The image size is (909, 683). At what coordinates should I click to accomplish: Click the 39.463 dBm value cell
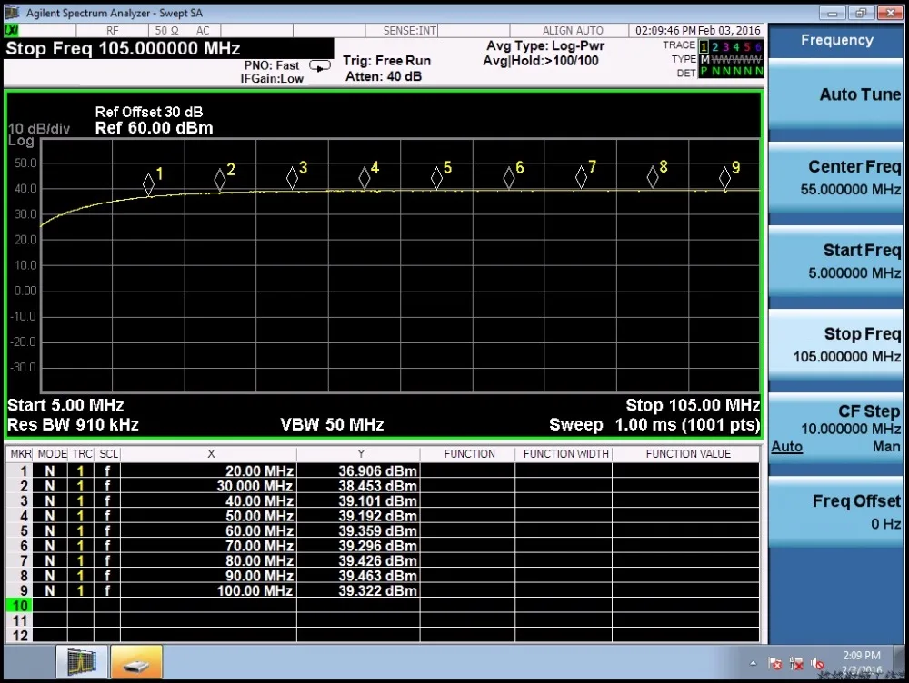pos(358,576)
